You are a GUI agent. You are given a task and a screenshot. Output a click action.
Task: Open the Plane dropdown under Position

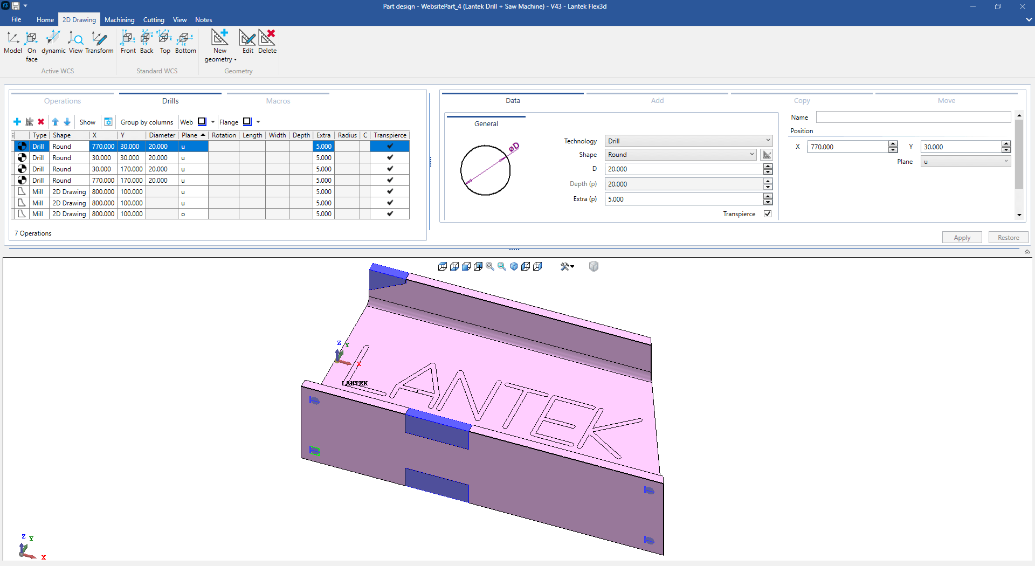(x=965, y=162)
